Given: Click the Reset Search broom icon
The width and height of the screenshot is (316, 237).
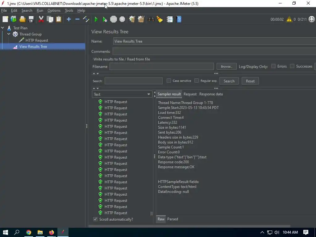Looking at the screenshot, I should coord(160,19).
